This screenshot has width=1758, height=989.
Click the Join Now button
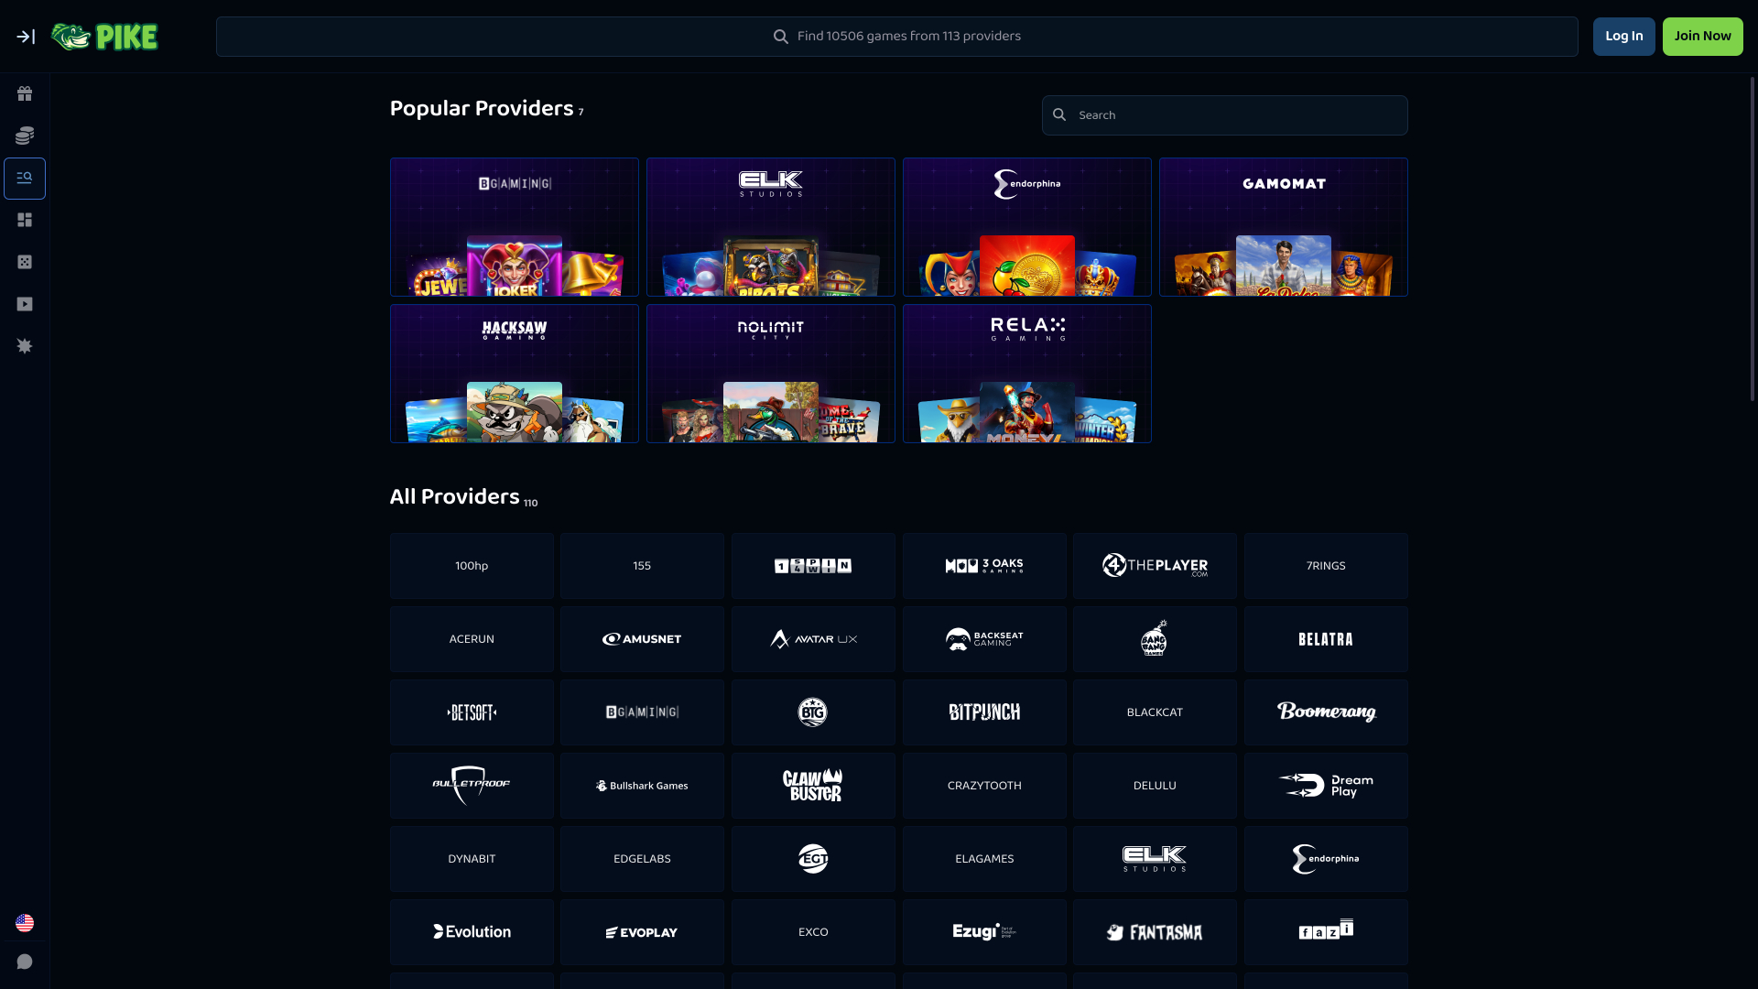pyautogui.click(x=1702, y=37)
